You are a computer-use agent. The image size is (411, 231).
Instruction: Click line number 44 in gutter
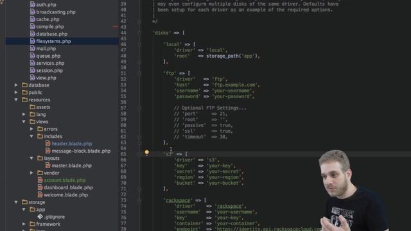pos(123,33)
